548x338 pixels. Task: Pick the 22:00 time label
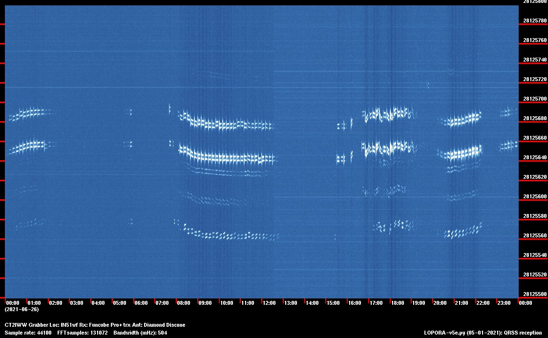pyautogui.click(x=483, y=303)
